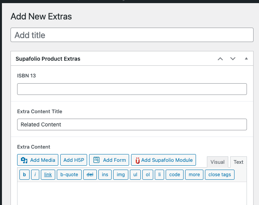
Task: Click the Add Media button
Action: coord(38,160)
